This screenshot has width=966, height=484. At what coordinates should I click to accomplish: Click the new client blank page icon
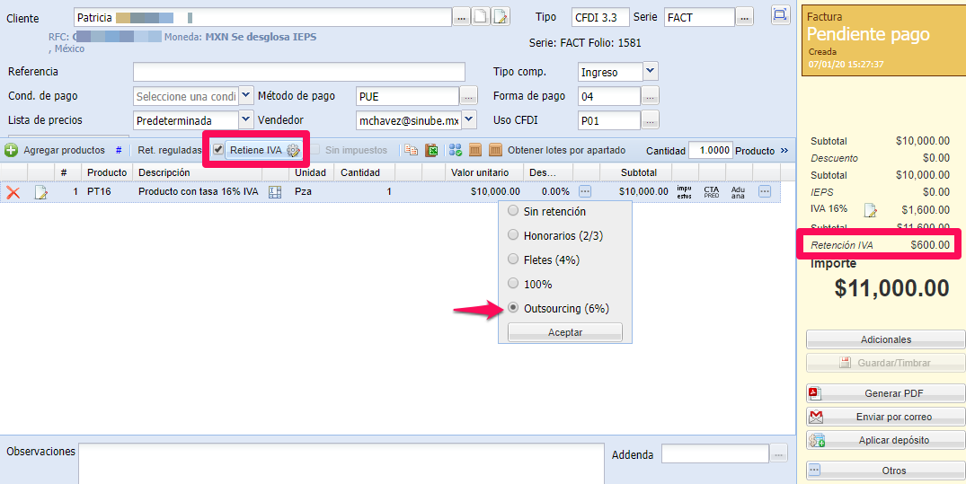pos(483,17)
